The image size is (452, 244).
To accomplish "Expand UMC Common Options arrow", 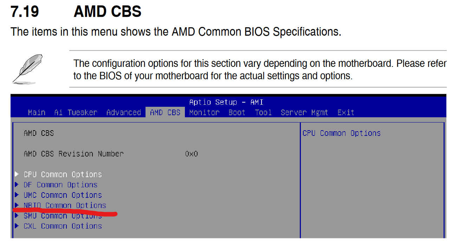I will (x=17, y=195).
